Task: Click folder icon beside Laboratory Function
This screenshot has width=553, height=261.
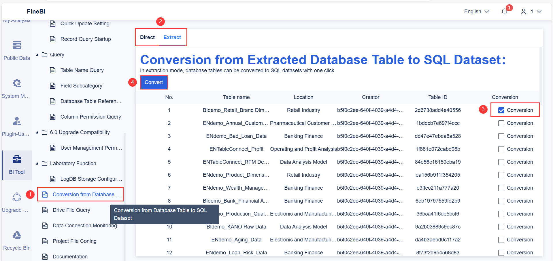Action: click(x=44, y=163)
